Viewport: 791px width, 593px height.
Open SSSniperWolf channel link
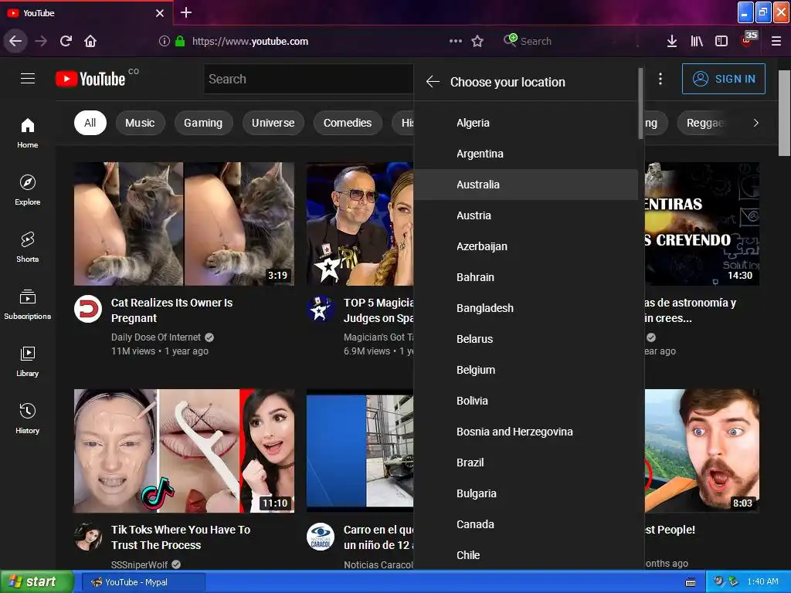pos(139,564)
